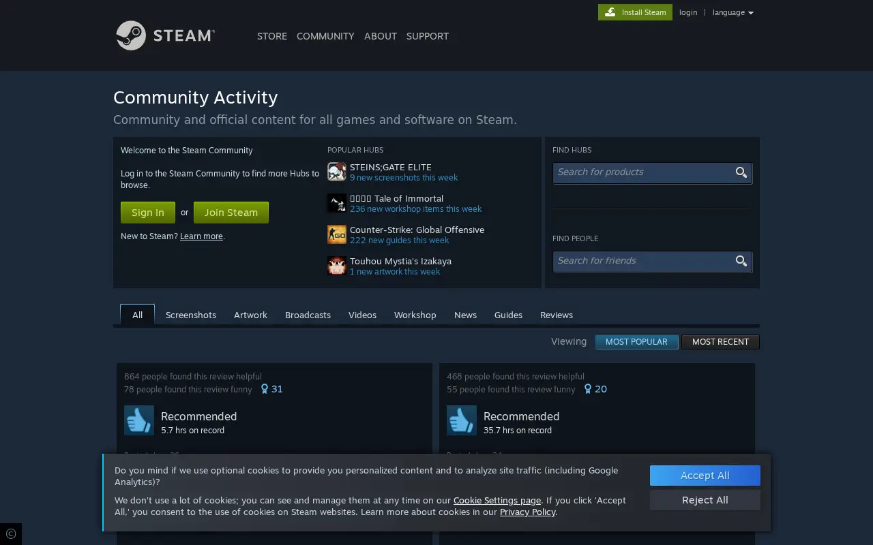
Task: Open the STEINS;GATE ELITE hub icon
Action: [337, 172]
